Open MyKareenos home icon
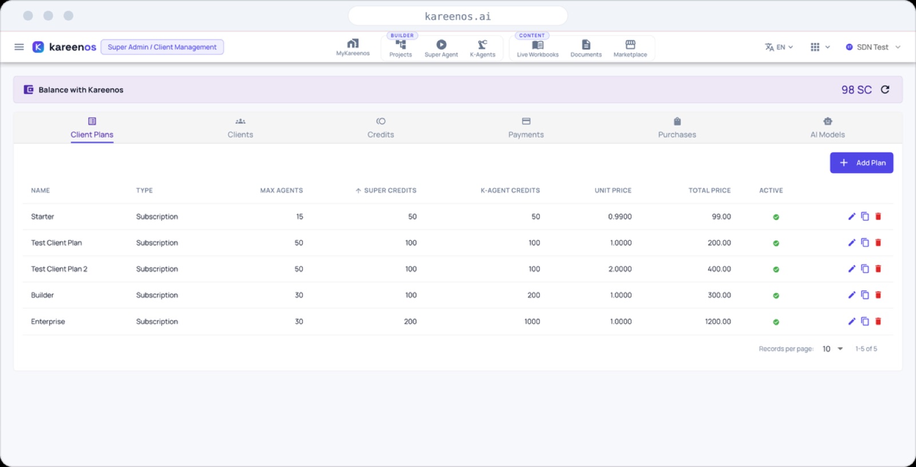 tap(353, 47)
